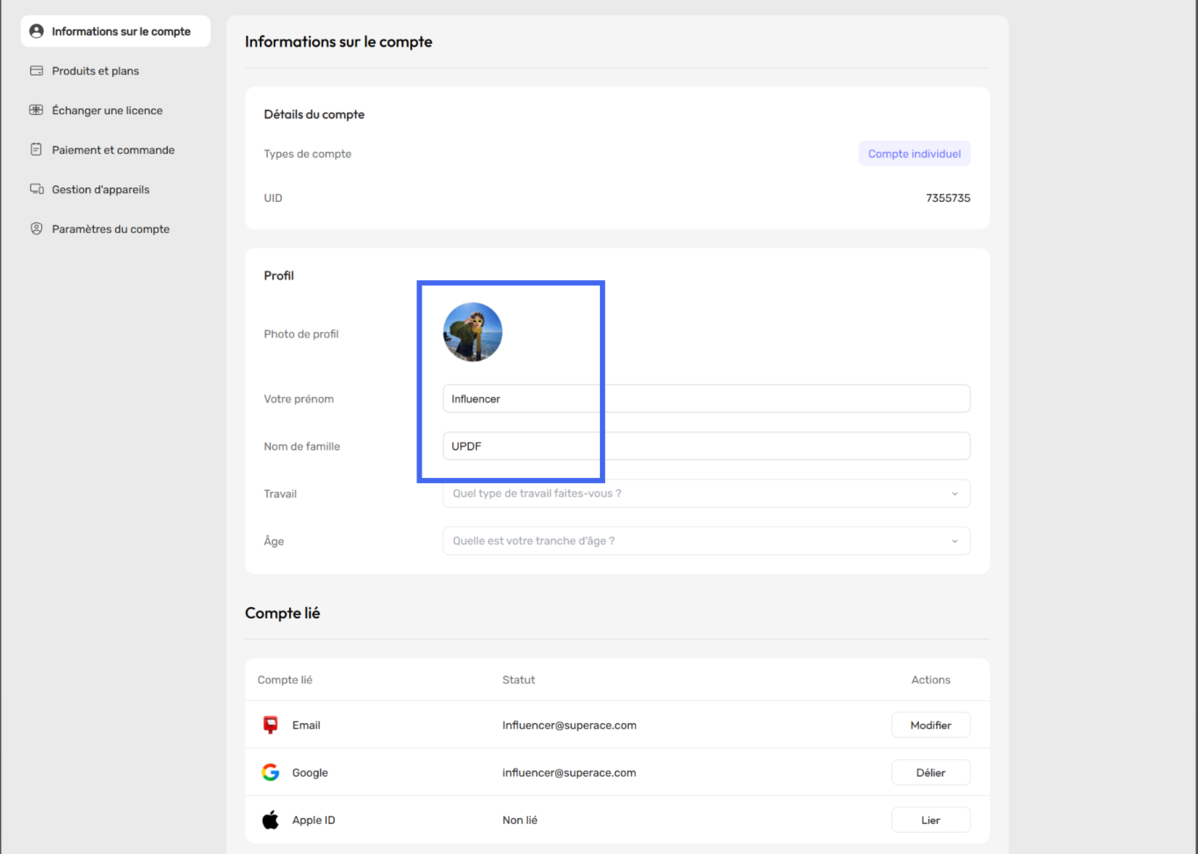Click the Votre prénom label
The width and height of the screenshot is (1198, 854).
coord(299,398)
